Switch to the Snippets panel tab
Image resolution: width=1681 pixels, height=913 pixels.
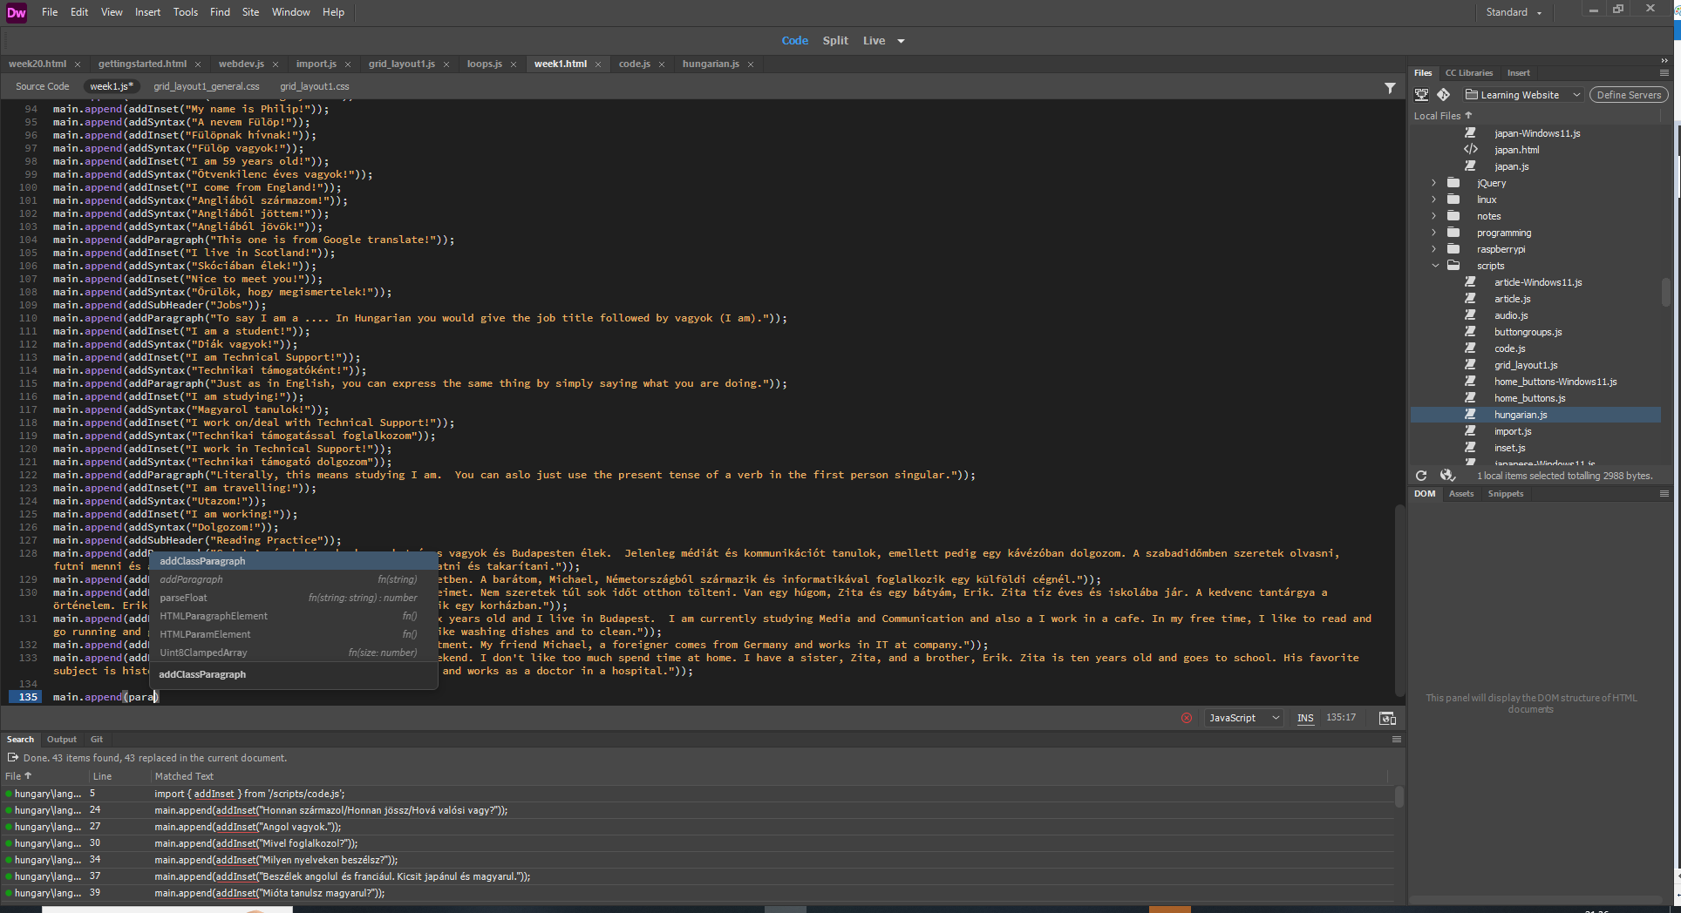1505,494
